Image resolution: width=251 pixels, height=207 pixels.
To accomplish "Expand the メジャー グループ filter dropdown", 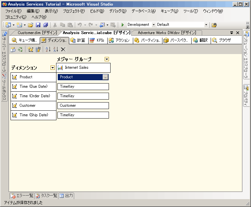I will (107, 59).
